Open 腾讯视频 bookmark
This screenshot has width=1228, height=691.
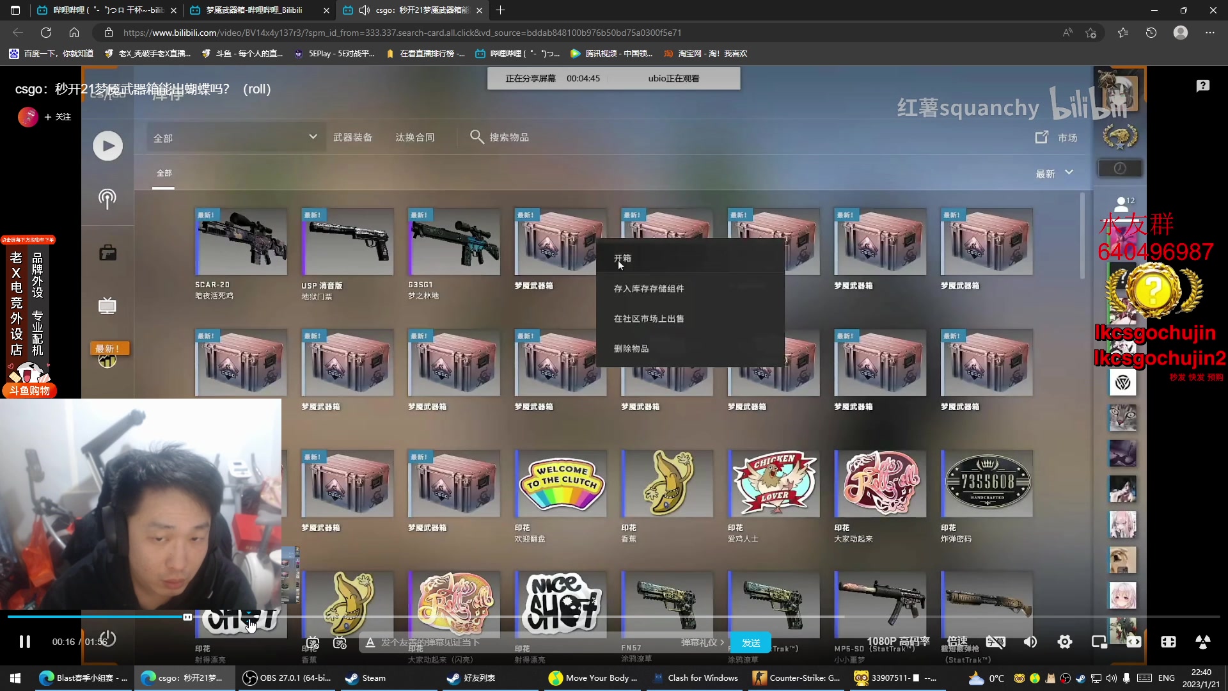coord(611,54)
